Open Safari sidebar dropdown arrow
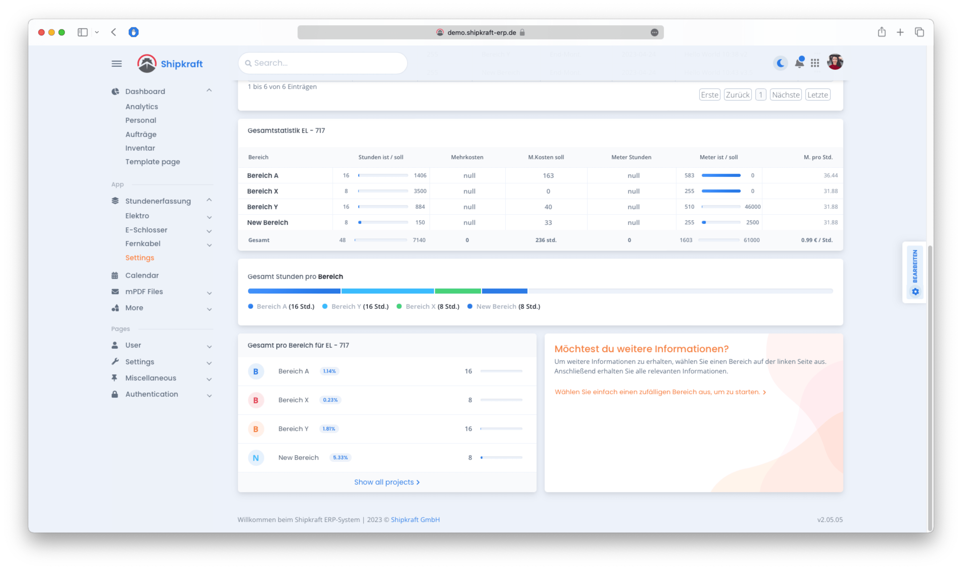Image resolution: width=962 pixels, height=570 pixels. coord(97,32)
